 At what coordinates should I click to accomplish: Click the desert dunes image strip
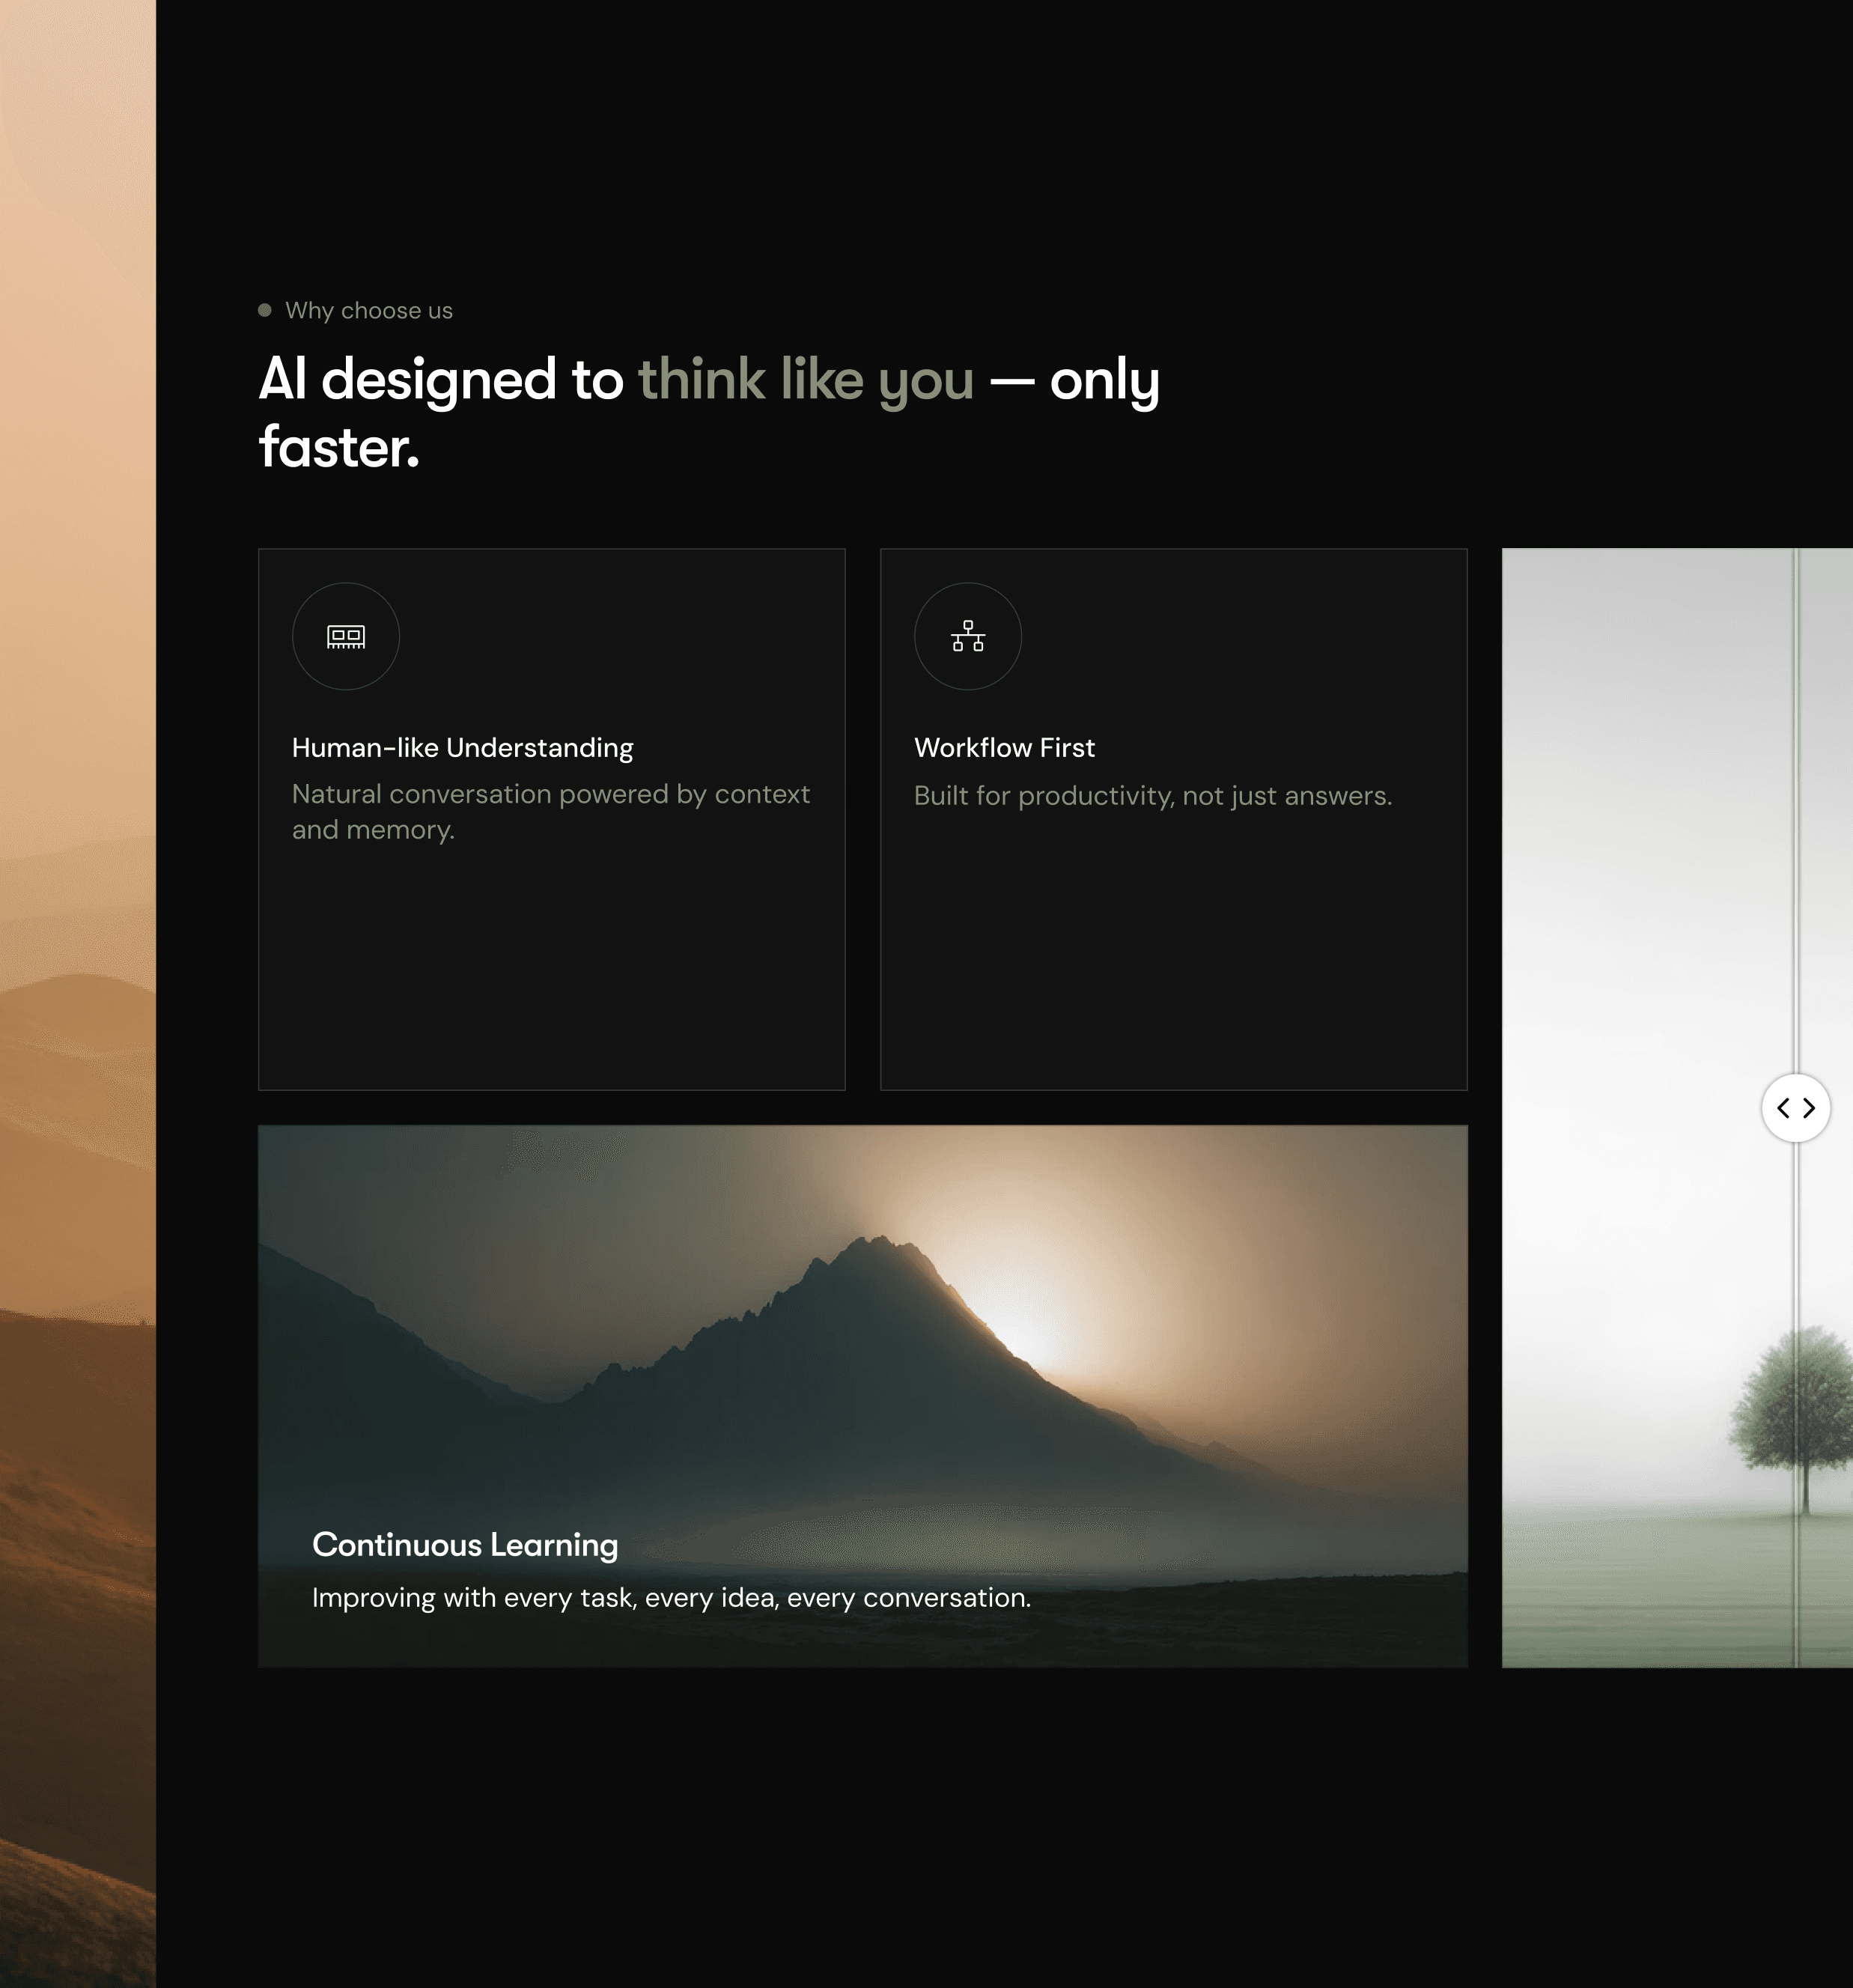point(77,1000)
